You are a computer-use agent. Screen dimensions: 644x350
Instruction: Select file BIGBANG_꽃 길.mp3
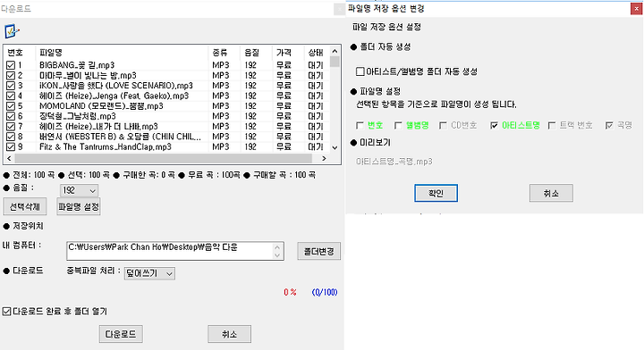pyautogui.click(x=77, y=65)
